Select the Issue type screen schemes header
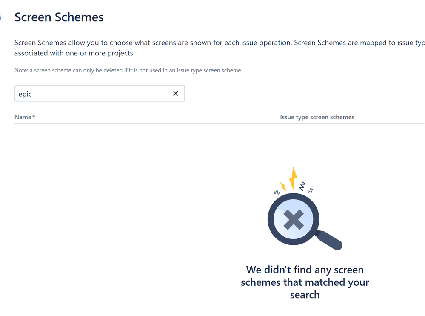Image resolution: width=425 pixels, height=316 pixels. tap(317, 117)
